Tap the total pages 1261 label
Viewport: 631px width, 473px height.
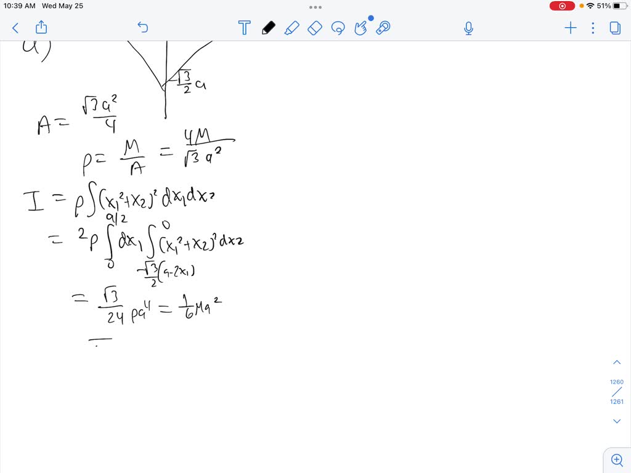tap(616, 402)
